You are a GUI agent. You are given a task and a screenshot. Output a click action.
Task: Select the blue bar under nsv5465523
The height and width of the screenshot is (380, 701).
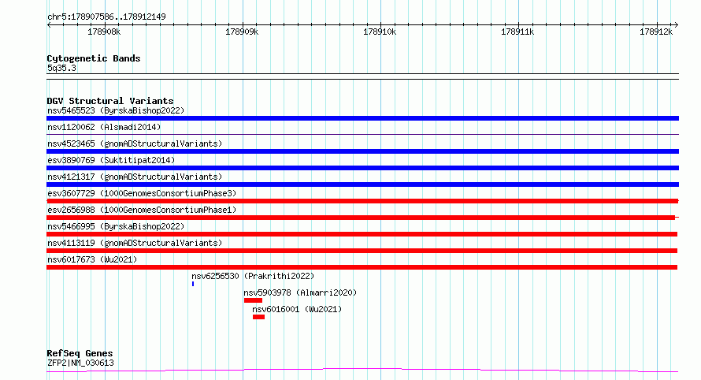pyautogui.click(x=362, y=118)
